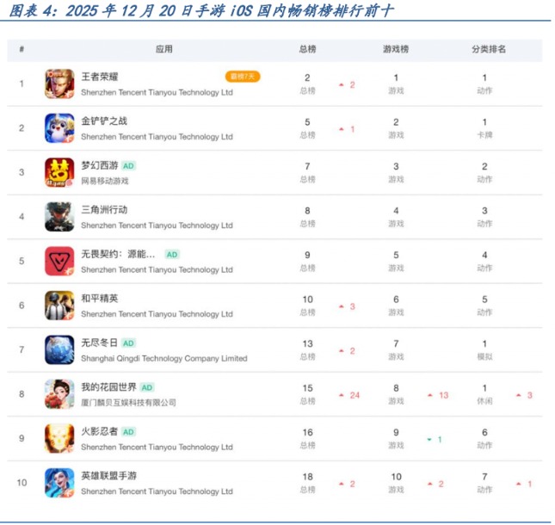Open the 无畏契约：源能... title link
Image resolution: width=555 pixels, height=525 pixels.
coord(118,255)
